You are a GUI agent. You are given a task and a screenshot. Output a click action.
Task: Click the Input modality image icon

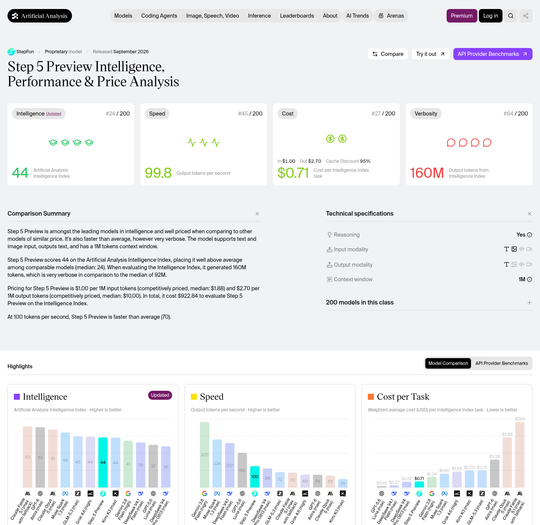(514, 249)
